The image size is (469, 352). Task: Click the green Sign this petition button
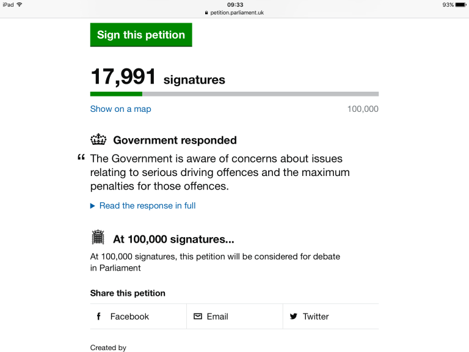point(141,35)
